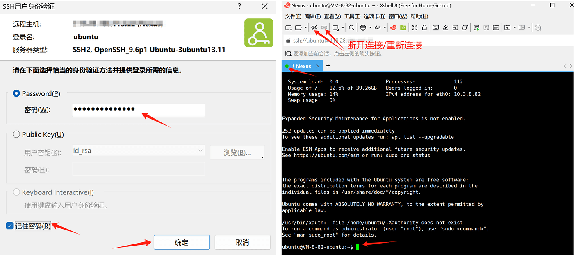Select the Keyboard Interactive(I) radio button
The image size is (574, 255).
[x=16, y=192]
